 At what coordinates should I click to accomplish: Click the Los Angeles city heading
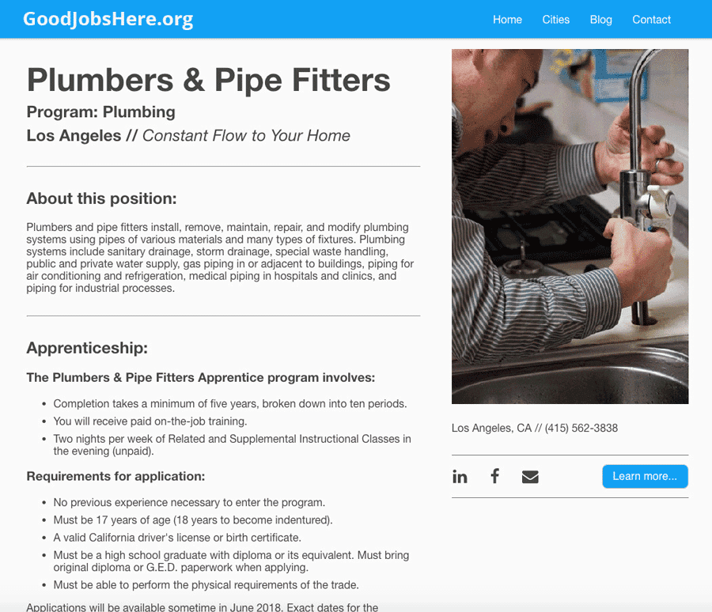point(74,135)
